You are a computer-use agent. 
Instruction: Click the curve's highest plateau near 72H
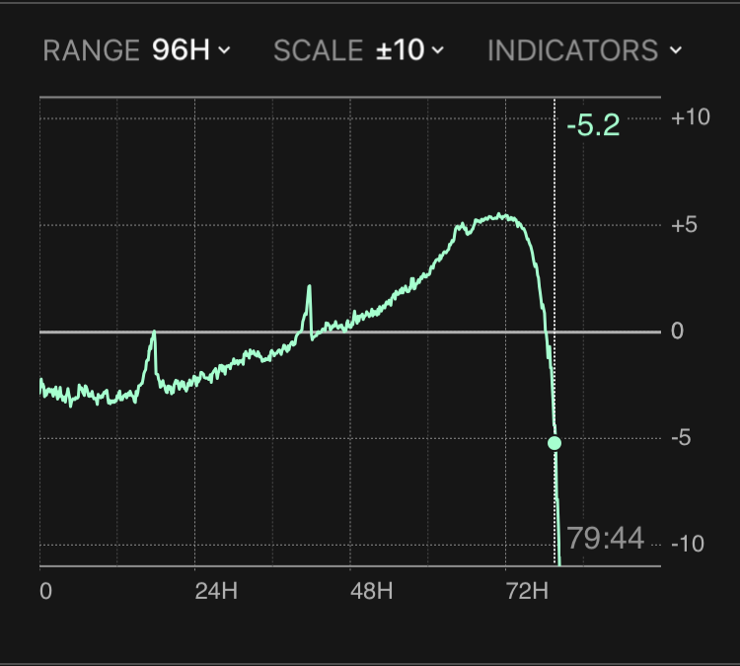coord(501,216)
